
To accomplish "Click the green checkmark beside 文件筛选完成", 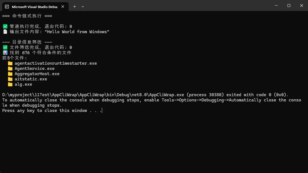I will pos(5,48).
